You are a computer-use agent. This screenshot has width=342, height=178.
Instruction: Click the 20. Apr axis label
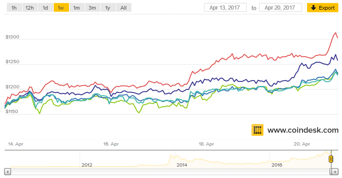pyautogui.click(x=302, y=144)
